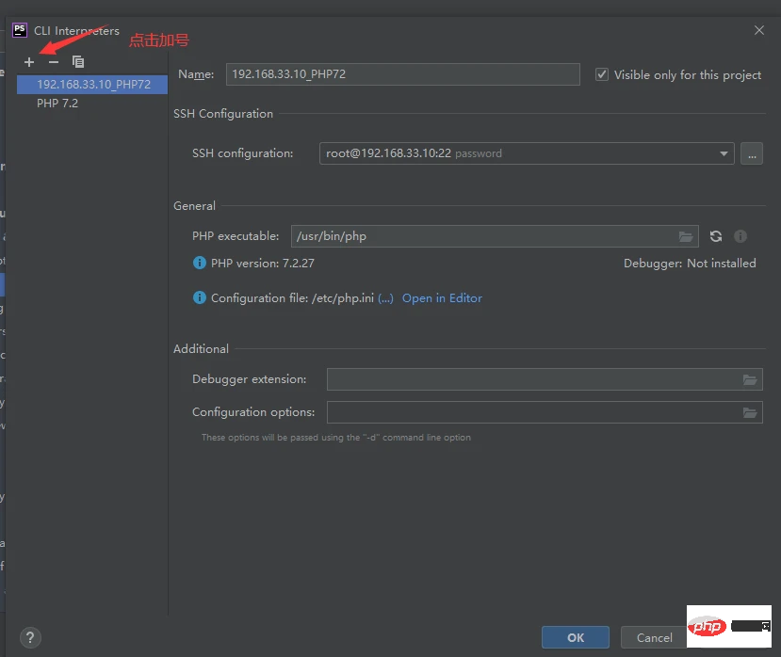Browse for Debugger extension file
The width and height of the screenshot is (781, 657).
(751, 379)
